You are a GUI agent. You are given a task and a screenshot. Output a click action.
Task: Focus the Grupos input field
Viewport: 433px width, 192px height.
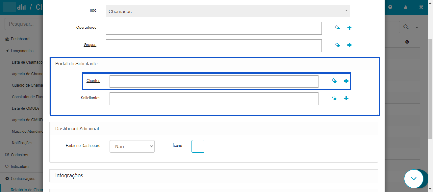pos(214,45)
